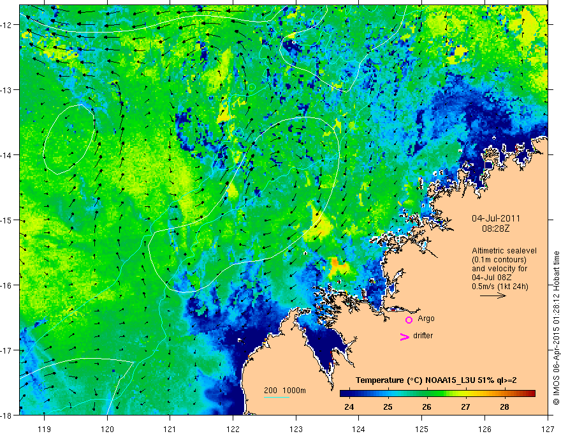This screenshot has height=434, width=561.
Task: Click longitude axis label 122
Action: pos(233,429)
